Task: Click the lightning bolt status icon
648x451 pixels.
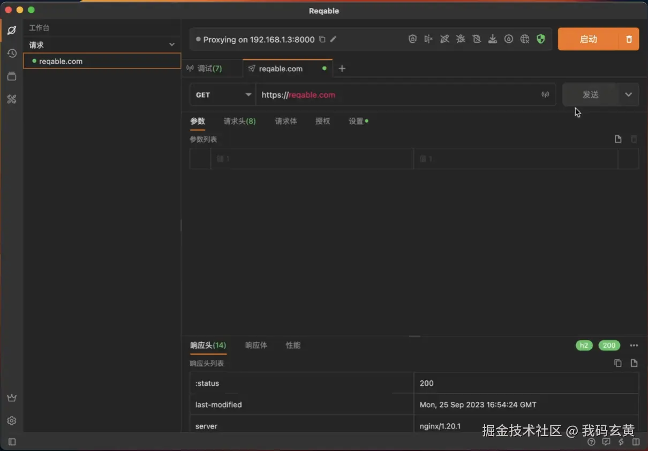Action: (621, 442)
